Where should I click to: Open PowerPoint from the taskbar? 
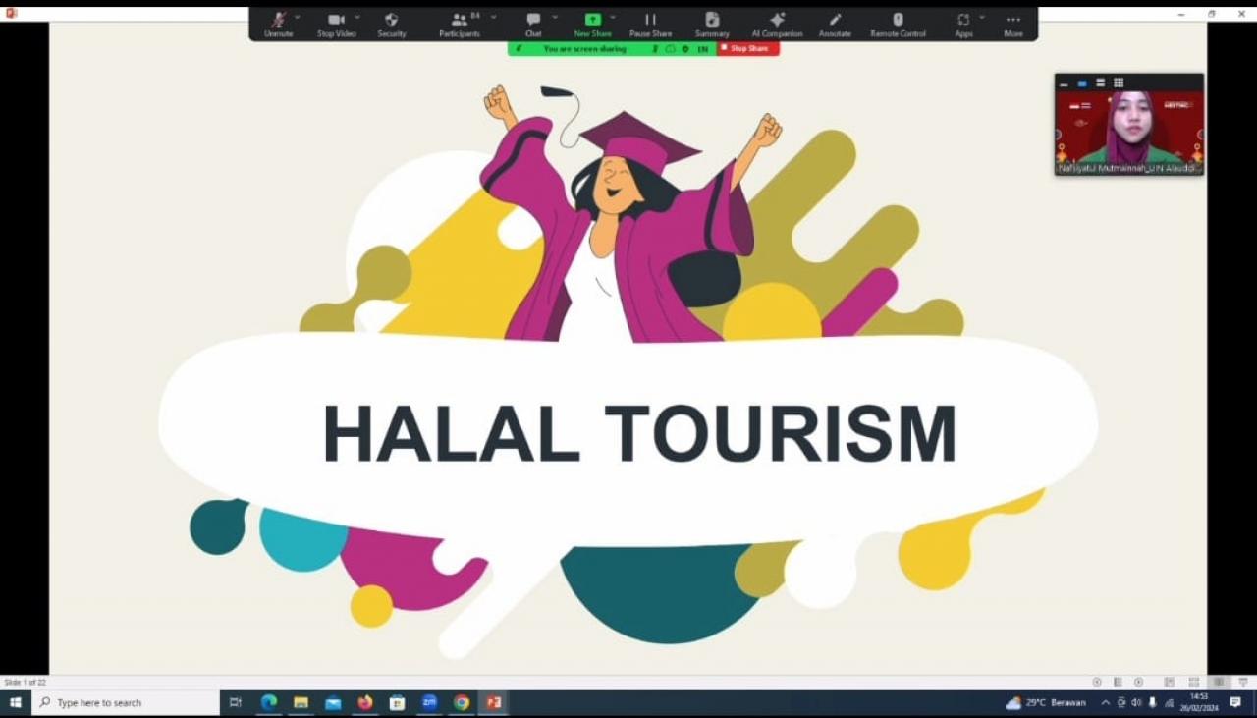click(x=494, y=702)
